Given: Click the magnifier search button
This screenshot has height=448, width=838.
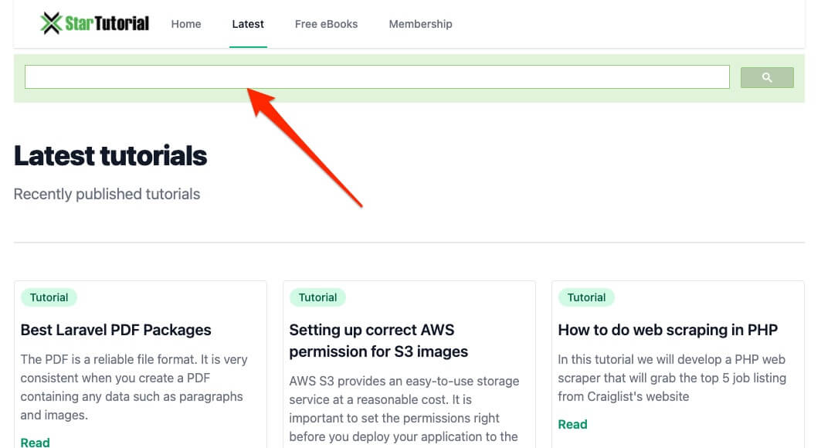Looking at the screenshot, I should pos(767,77).
